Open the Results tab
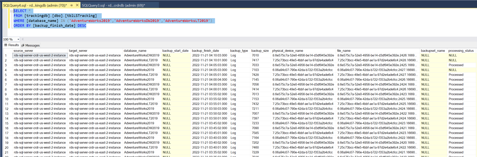Image resolution: width=477 pixels, height=157 pixels. tap(12, 45)
